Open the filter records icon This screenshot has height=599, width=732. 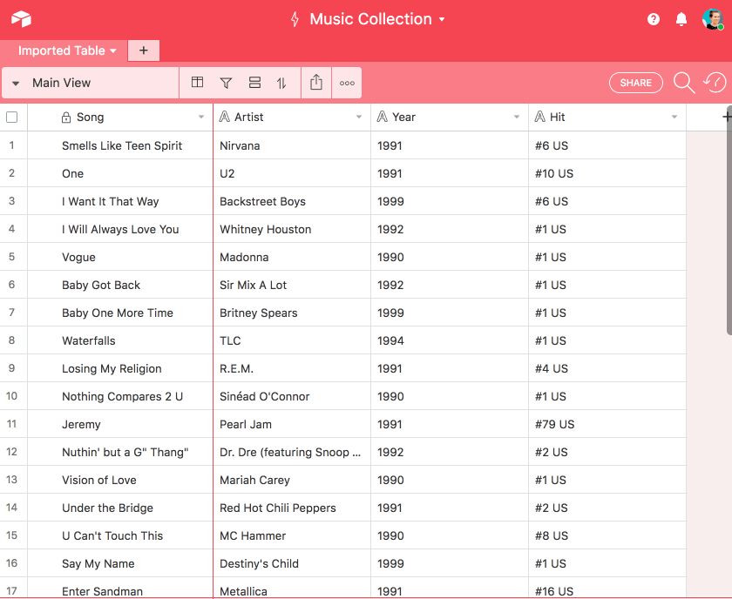pos(226,83)
